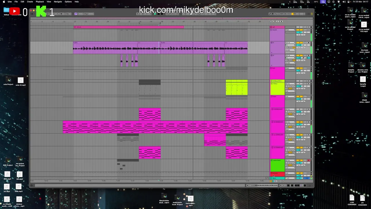Image resolution: width=371 pixels, height=209 pixels.
Task: Unfold the 6 Absynth 5 track
Action: (272, 81)
